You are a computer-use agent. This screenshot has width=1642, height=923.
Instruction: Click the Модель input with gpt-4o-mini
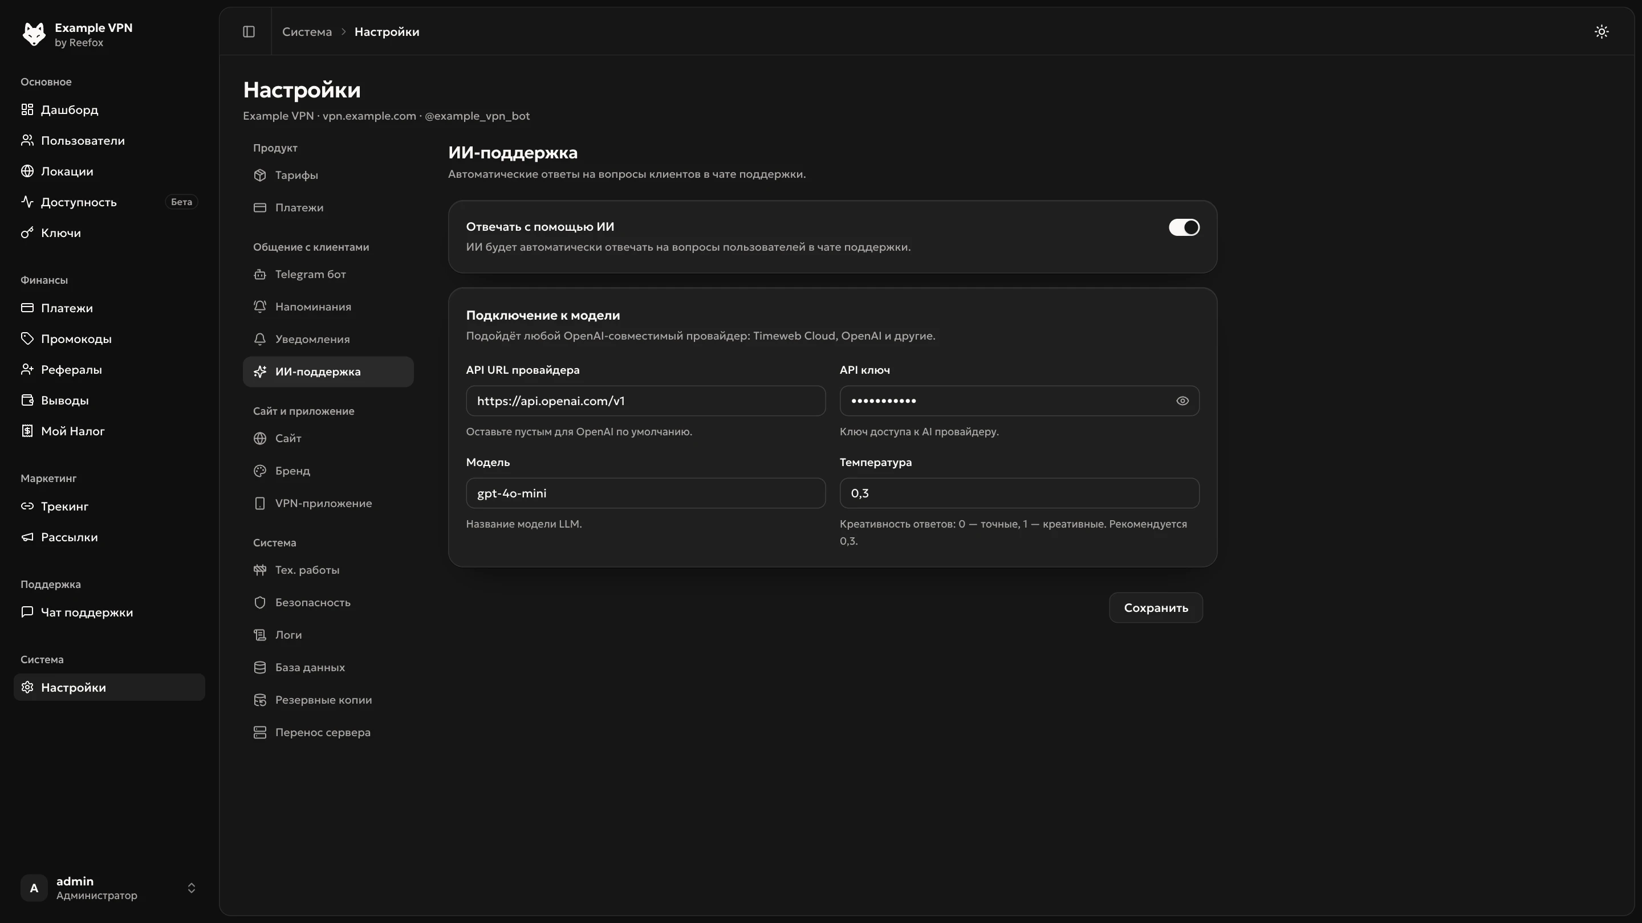pos(646,493)
